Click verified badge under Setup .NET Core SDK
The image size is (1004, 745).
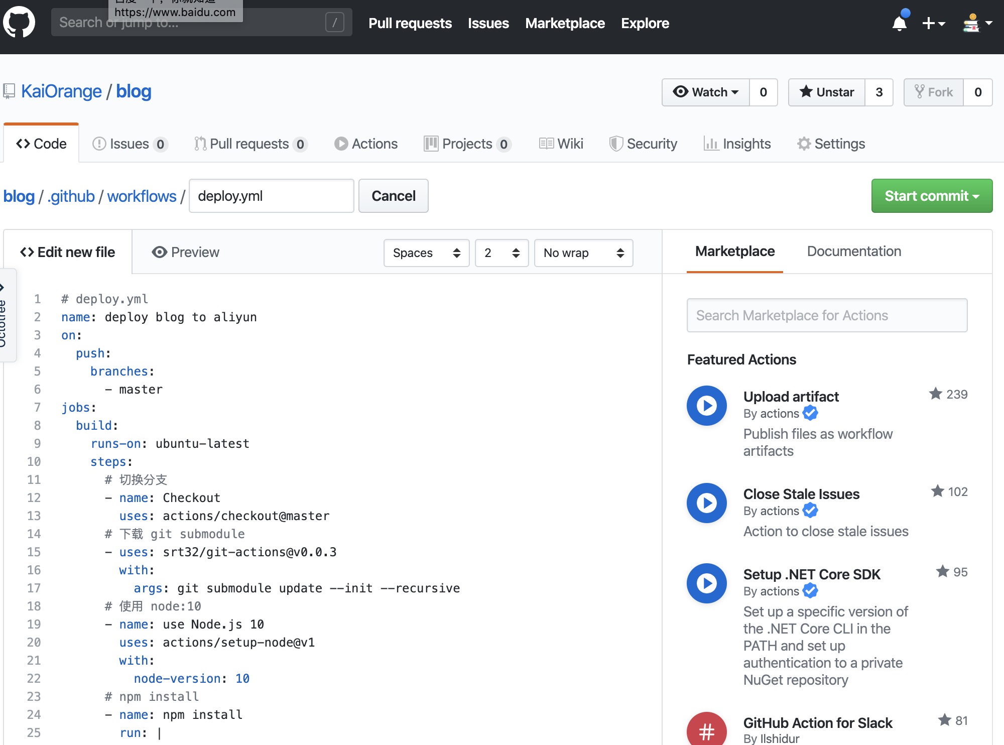coord(810,591)
